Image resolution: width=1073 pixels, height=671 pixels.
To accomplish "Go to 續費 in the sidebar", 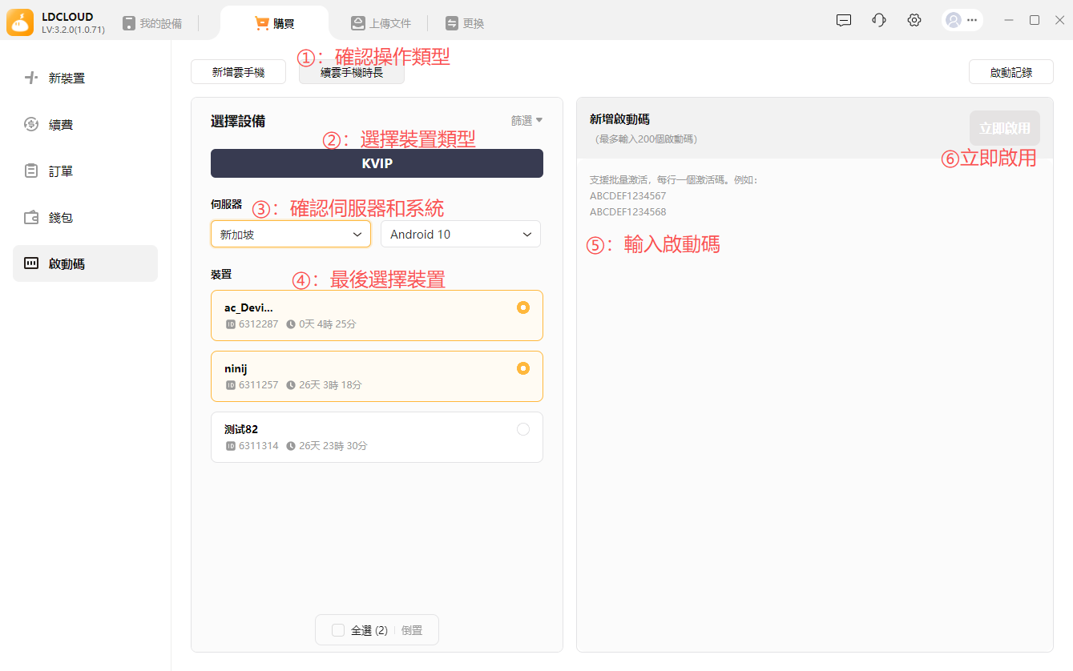I will tap(61, 125).
